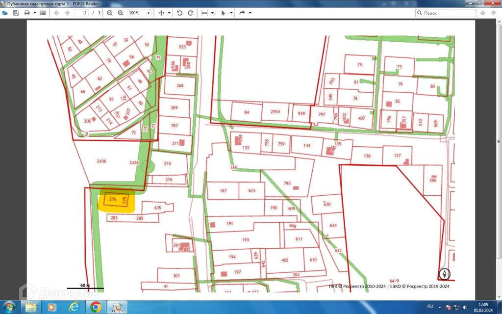Open the 100% zoom level dropdown
Viewport: 502px width, 314px height.
(x=140, y=13)
